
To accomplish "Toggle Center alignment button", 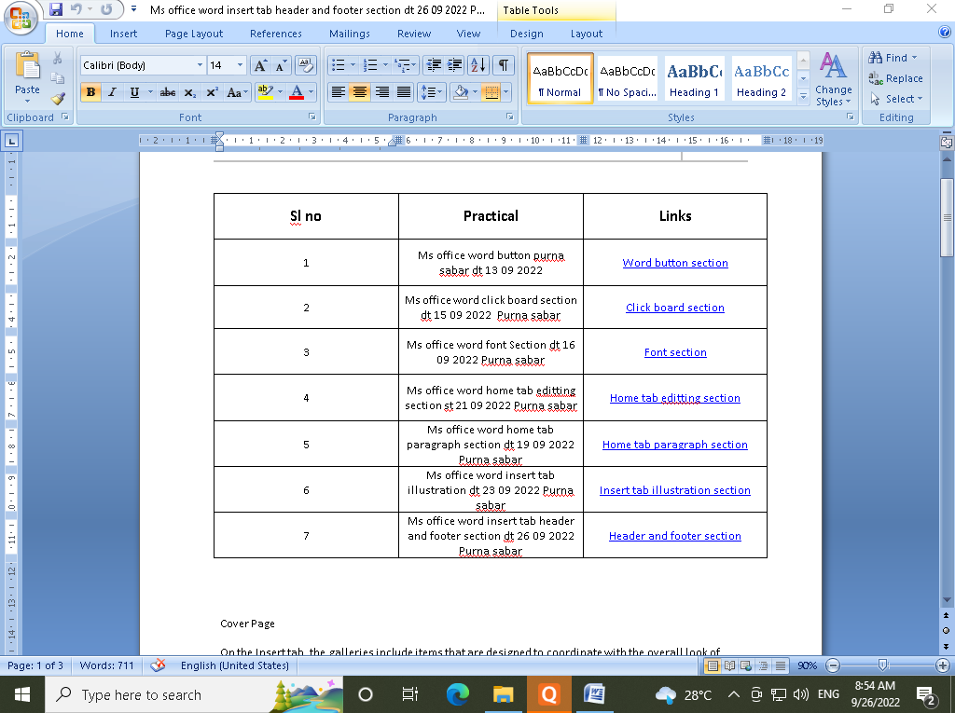I will tap(359, 92).
